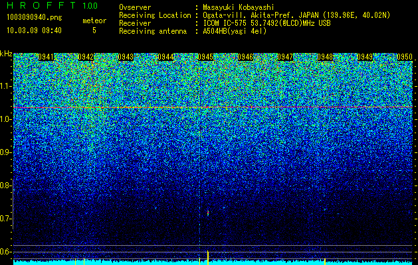Click the Receiver field label
The image size is (418, 265).
(135, 23)
